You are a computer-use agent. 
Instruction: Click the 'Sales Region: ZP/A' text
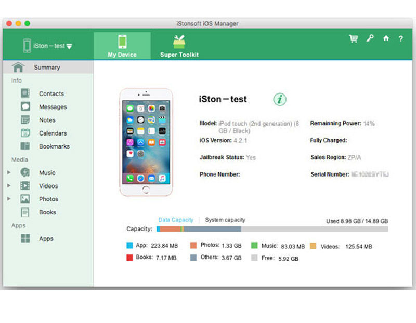(336, 157)
